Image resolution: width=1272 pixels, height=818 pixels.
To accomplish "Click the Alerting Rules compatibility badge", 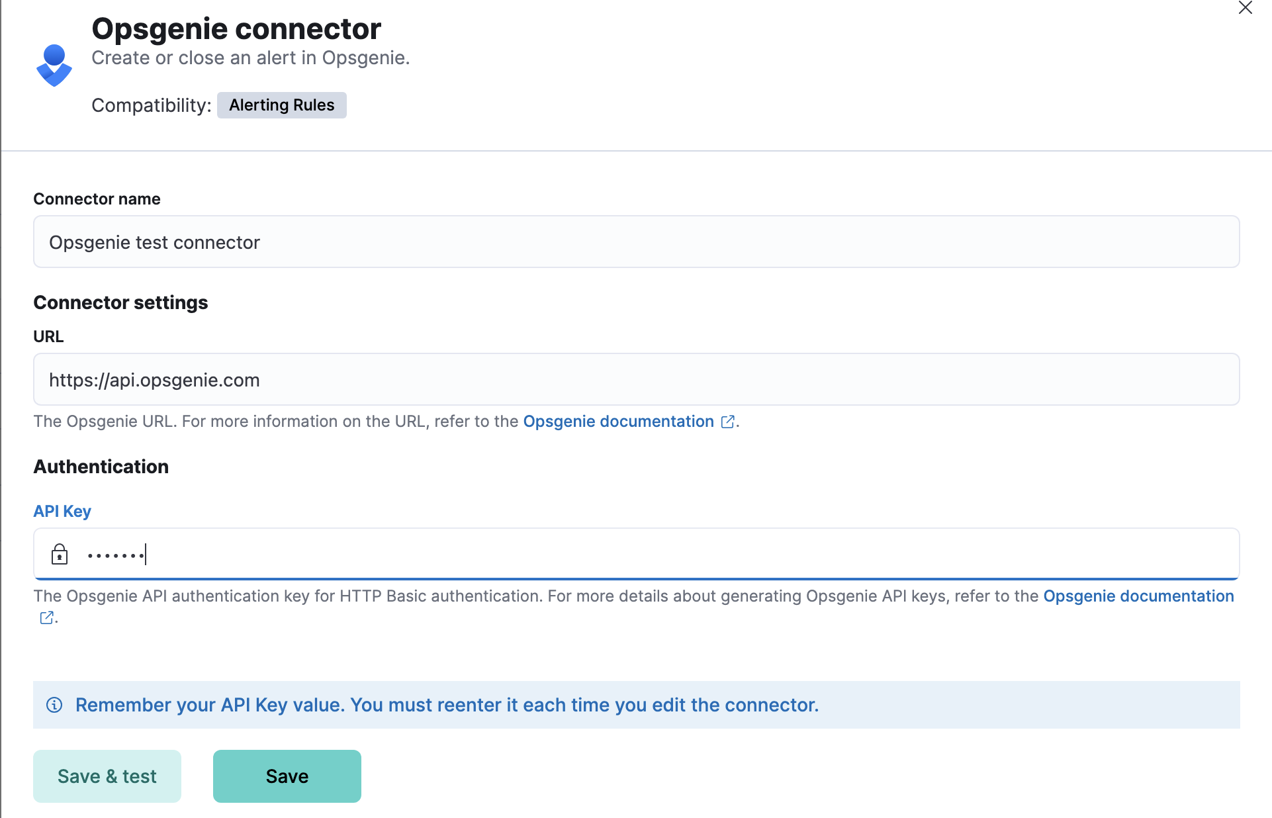I will [281, 105].
